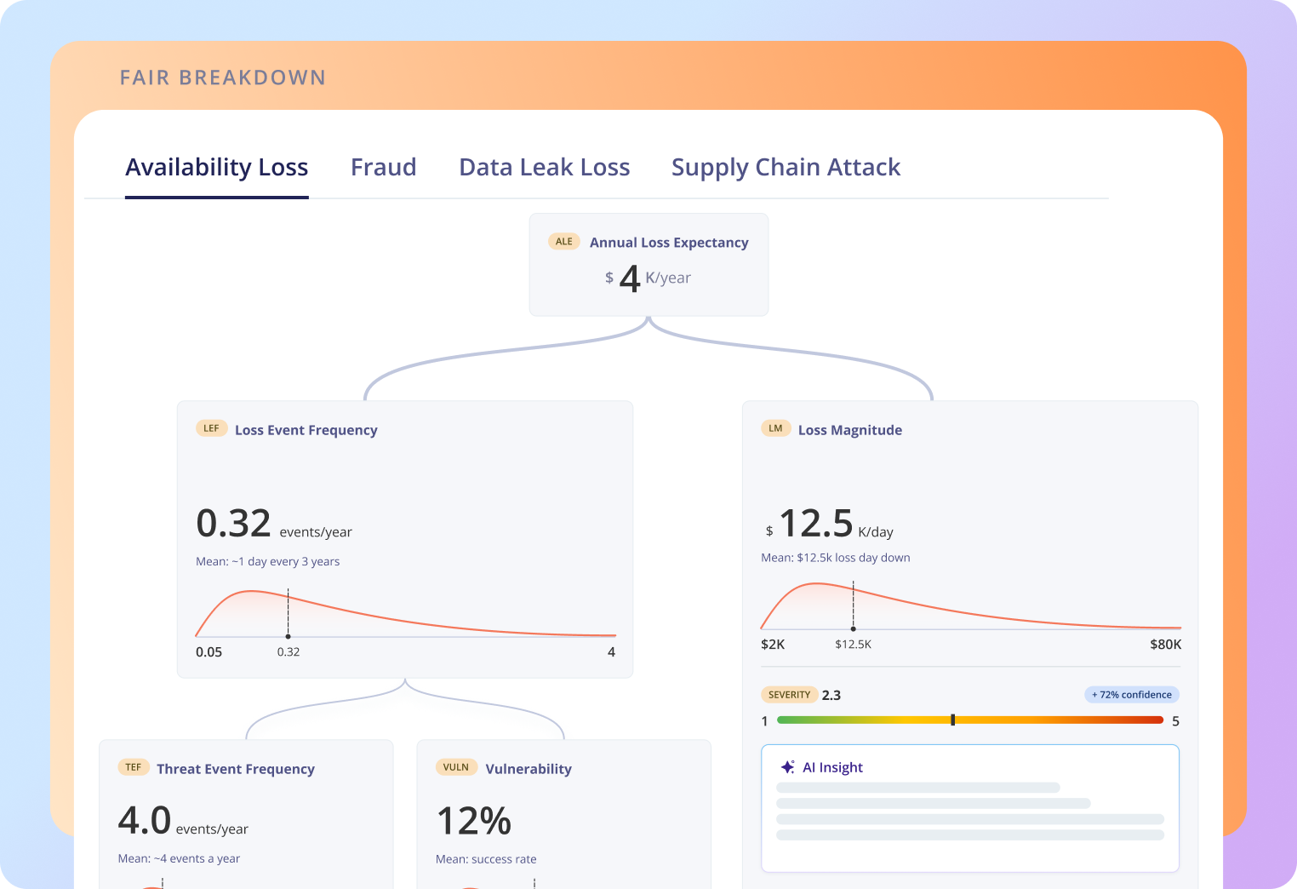
Task: Click the 0.05 axis label
Action: tap(209, 652)
